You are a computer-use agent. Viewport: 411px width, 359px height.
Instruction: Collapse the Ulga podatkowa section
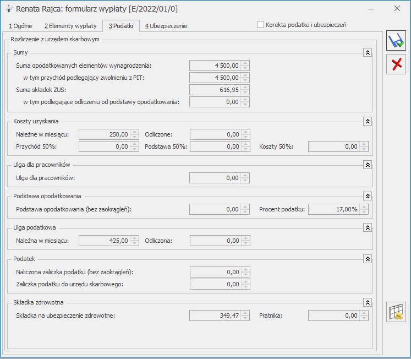368,227
